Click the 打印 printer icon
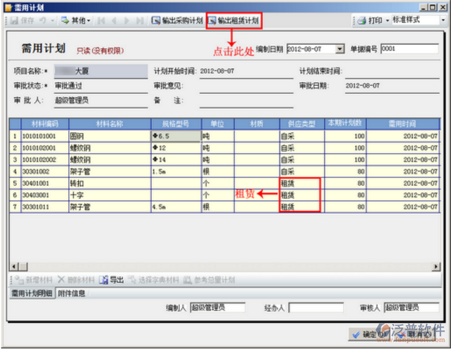 [x=361, y=20]
